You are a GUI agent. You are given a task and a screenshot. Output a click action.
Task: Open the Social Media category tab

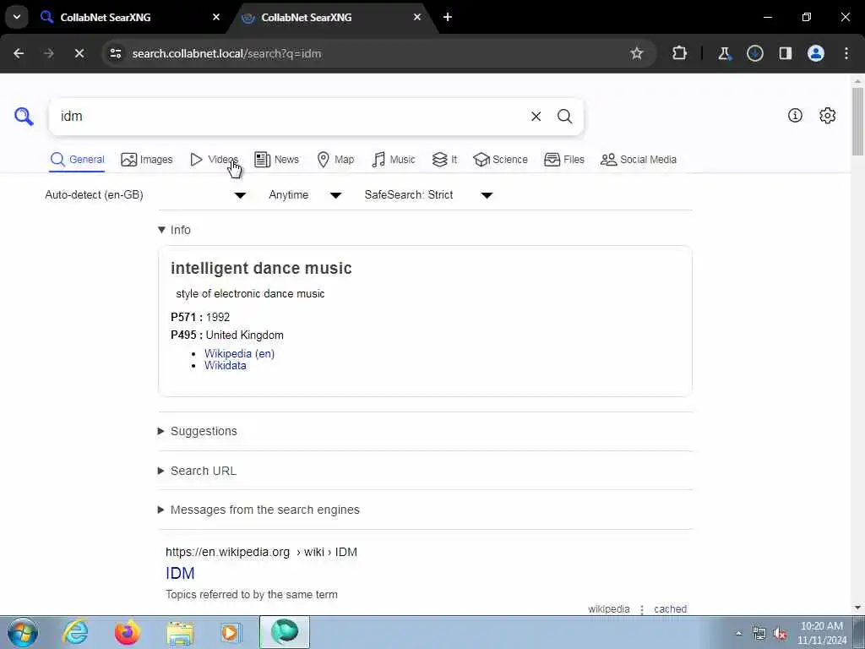coord(639,160)
